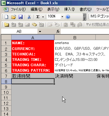109x116 pixels.
Task: Select row 4 header
Action: 6,60
